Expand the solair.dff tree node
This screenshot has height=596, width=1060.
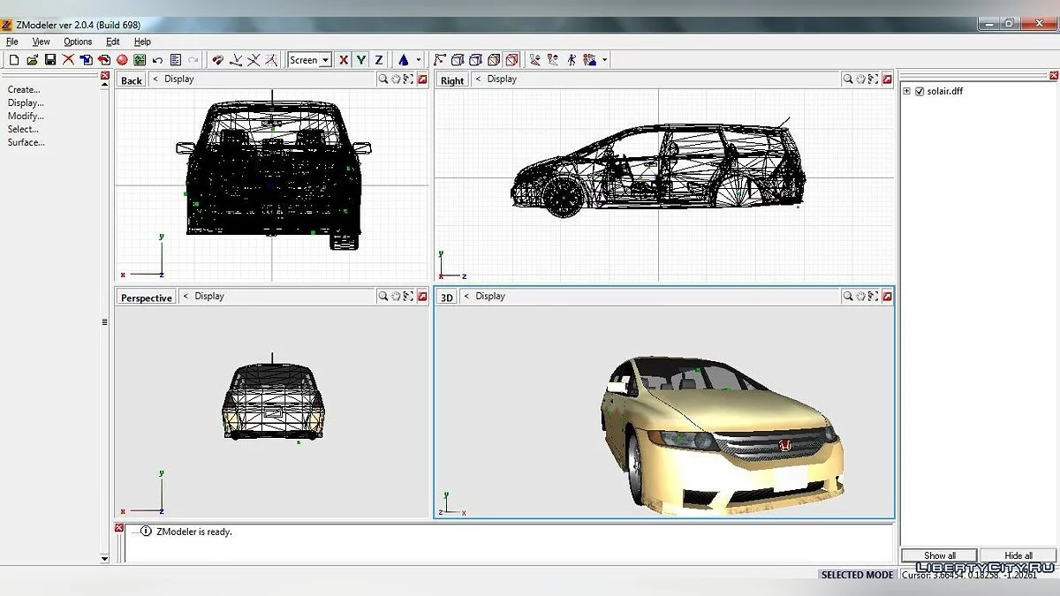906,91
